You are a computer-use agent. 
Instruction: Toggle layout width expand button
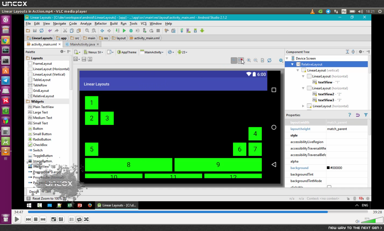tap(84, 59)
